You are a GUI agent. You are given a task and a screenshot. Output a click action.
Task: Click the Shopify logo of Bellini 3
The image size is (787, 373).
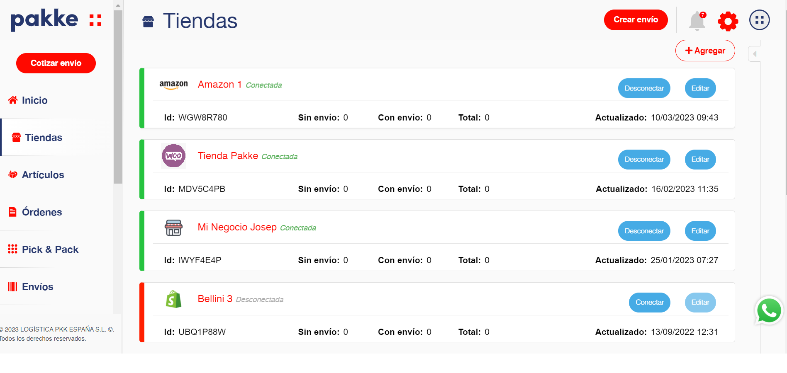173,299
